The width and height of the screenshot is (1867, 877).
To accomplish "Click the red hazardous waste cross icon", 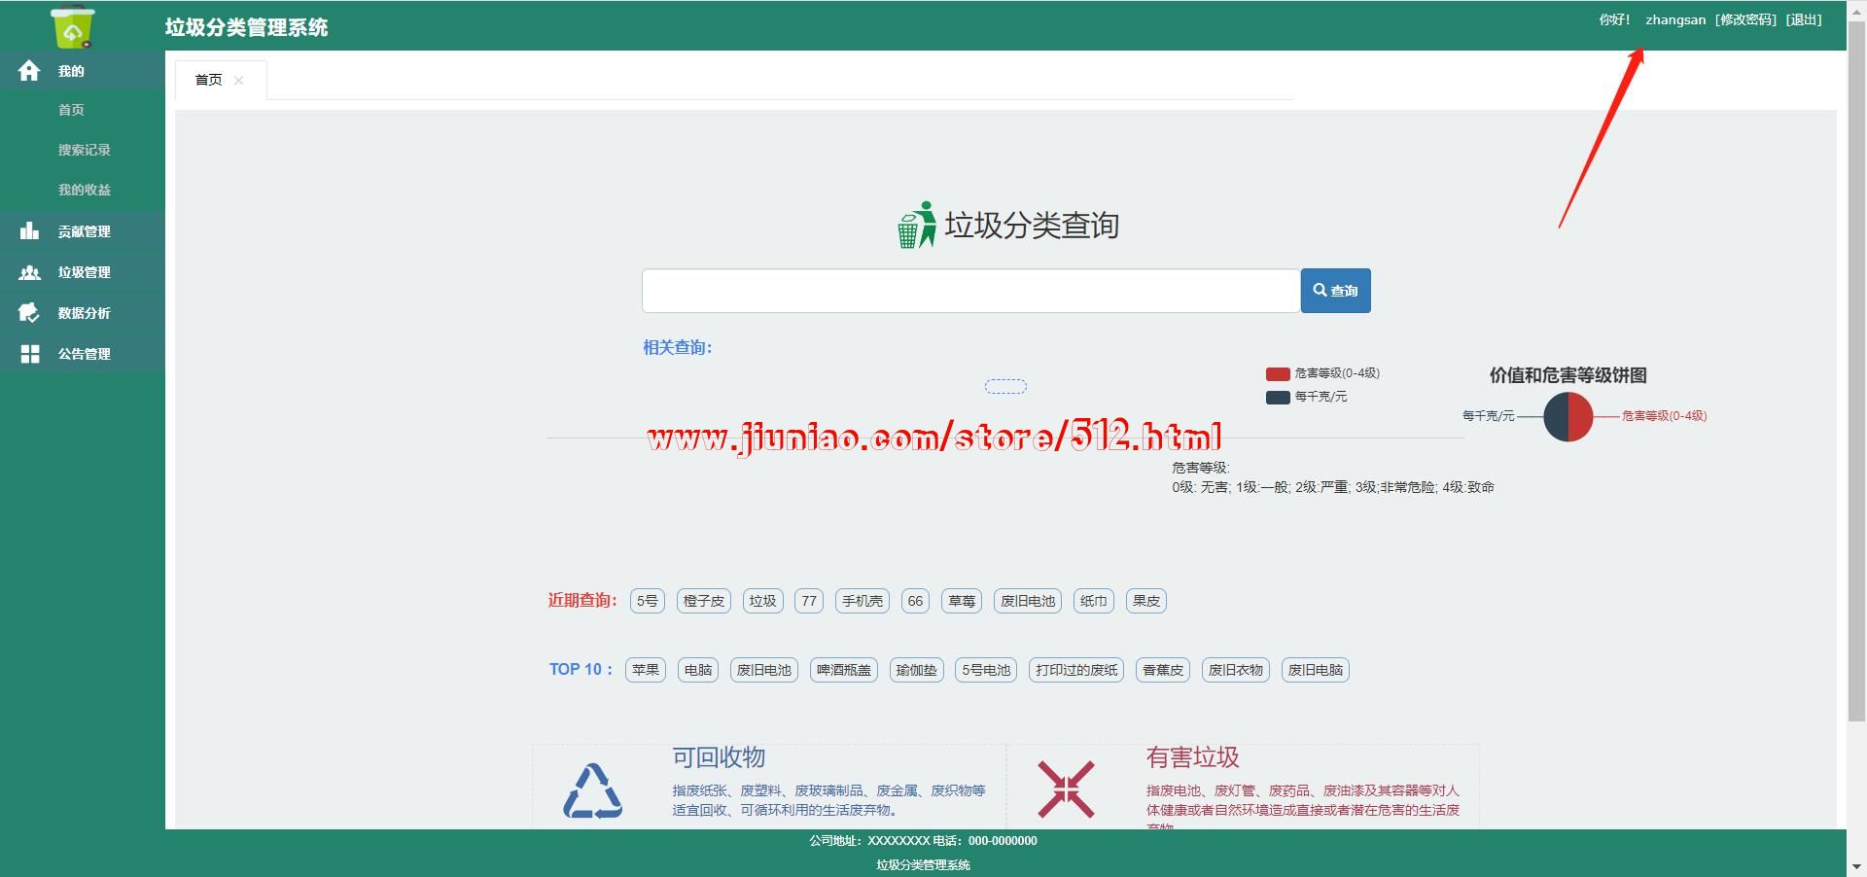I will click(1066, 789).
